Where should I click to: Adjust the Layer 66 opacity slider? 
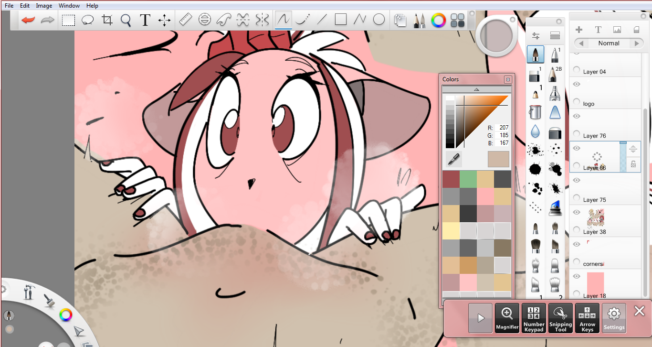coord(623,156)
